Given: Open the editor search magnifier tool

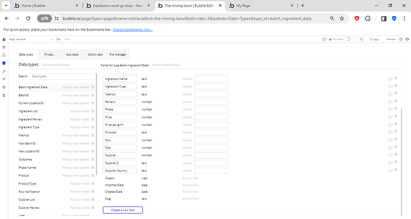Looking at the screenshot, I should click(x=362, y=39).
